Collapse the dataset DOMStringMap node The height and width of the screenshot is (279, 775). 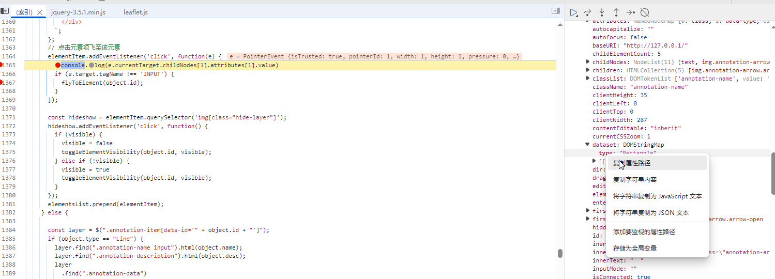[x=588, y=145]
